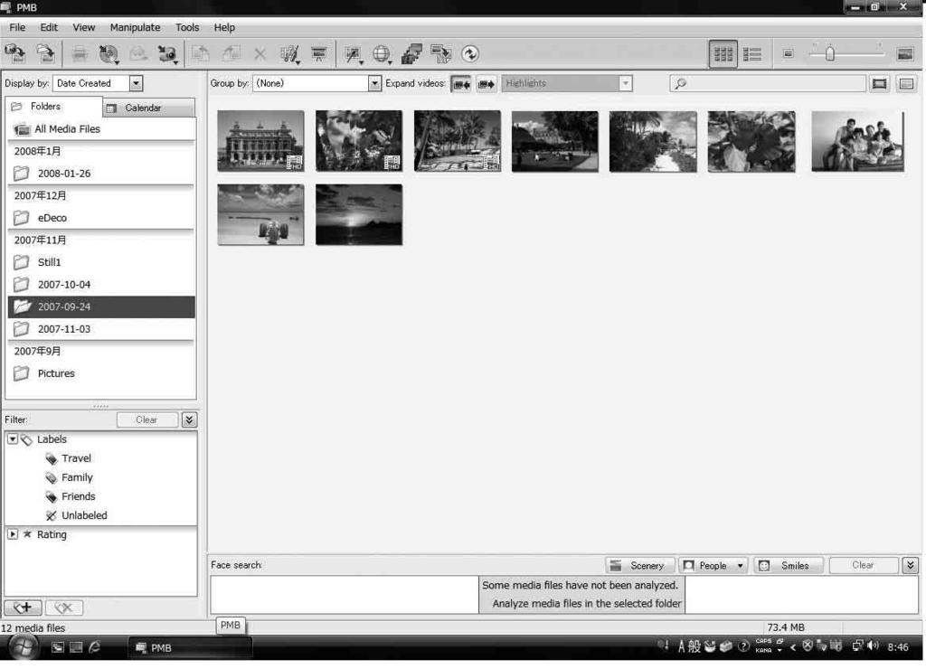
Task: Select the building photo thumbnail
Action: point(260,141)
